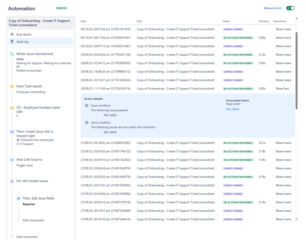Click the info icon beside first Issue condition

click(x=87, y=105)
